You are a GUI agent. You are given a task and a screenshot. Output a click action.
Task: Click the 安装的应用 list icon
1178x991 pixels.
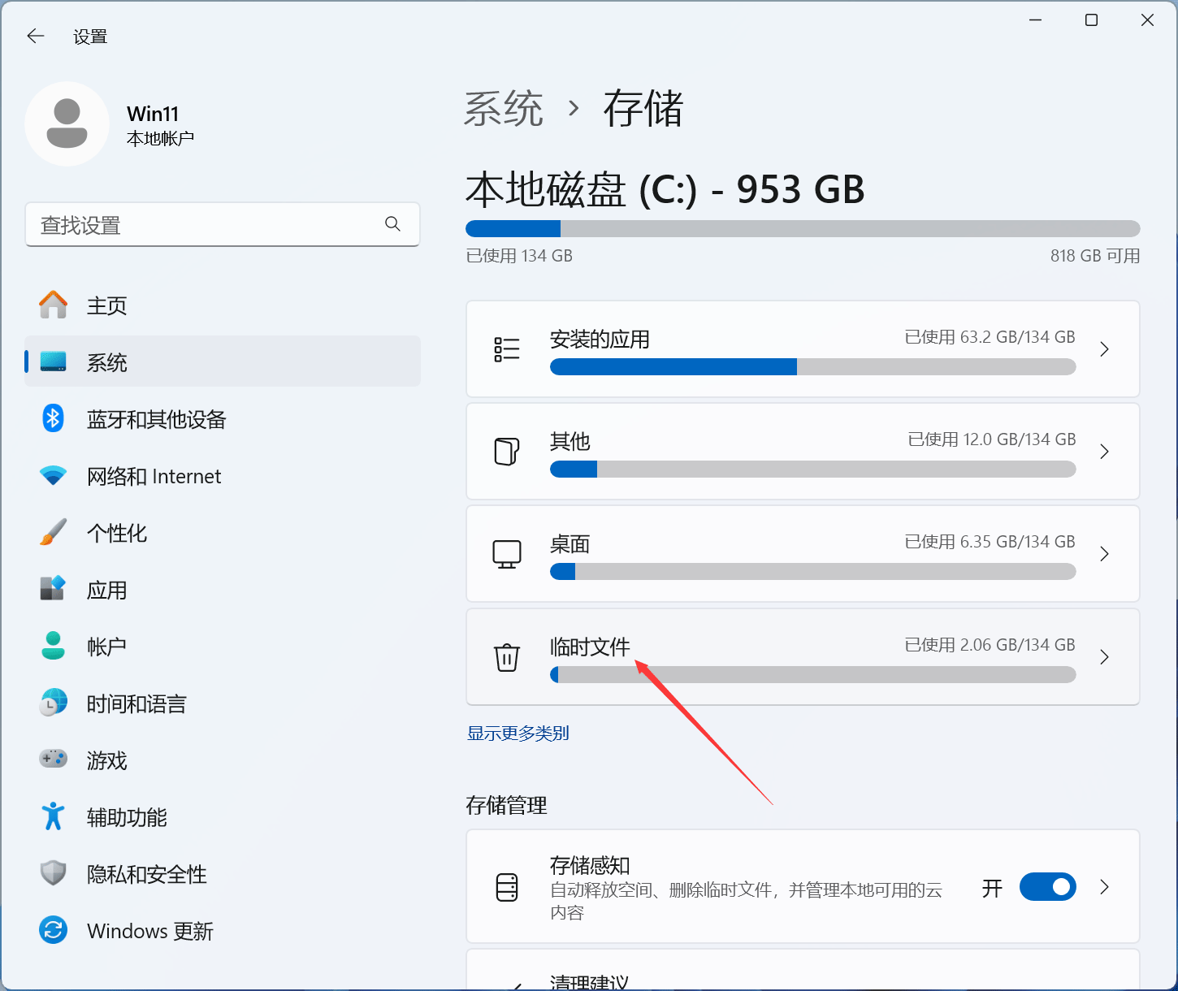[507, 349]
